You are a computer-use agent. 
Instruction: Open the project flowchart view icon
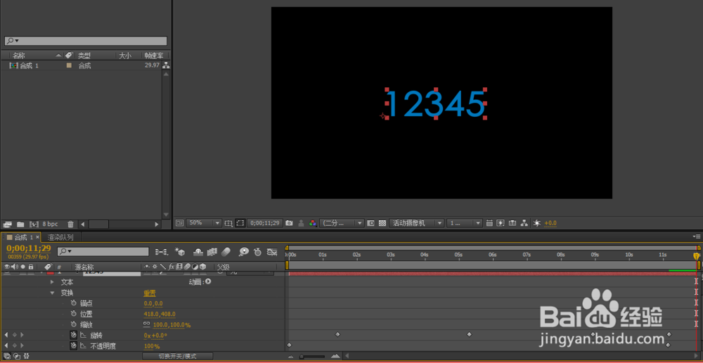[x=166, y=65]
